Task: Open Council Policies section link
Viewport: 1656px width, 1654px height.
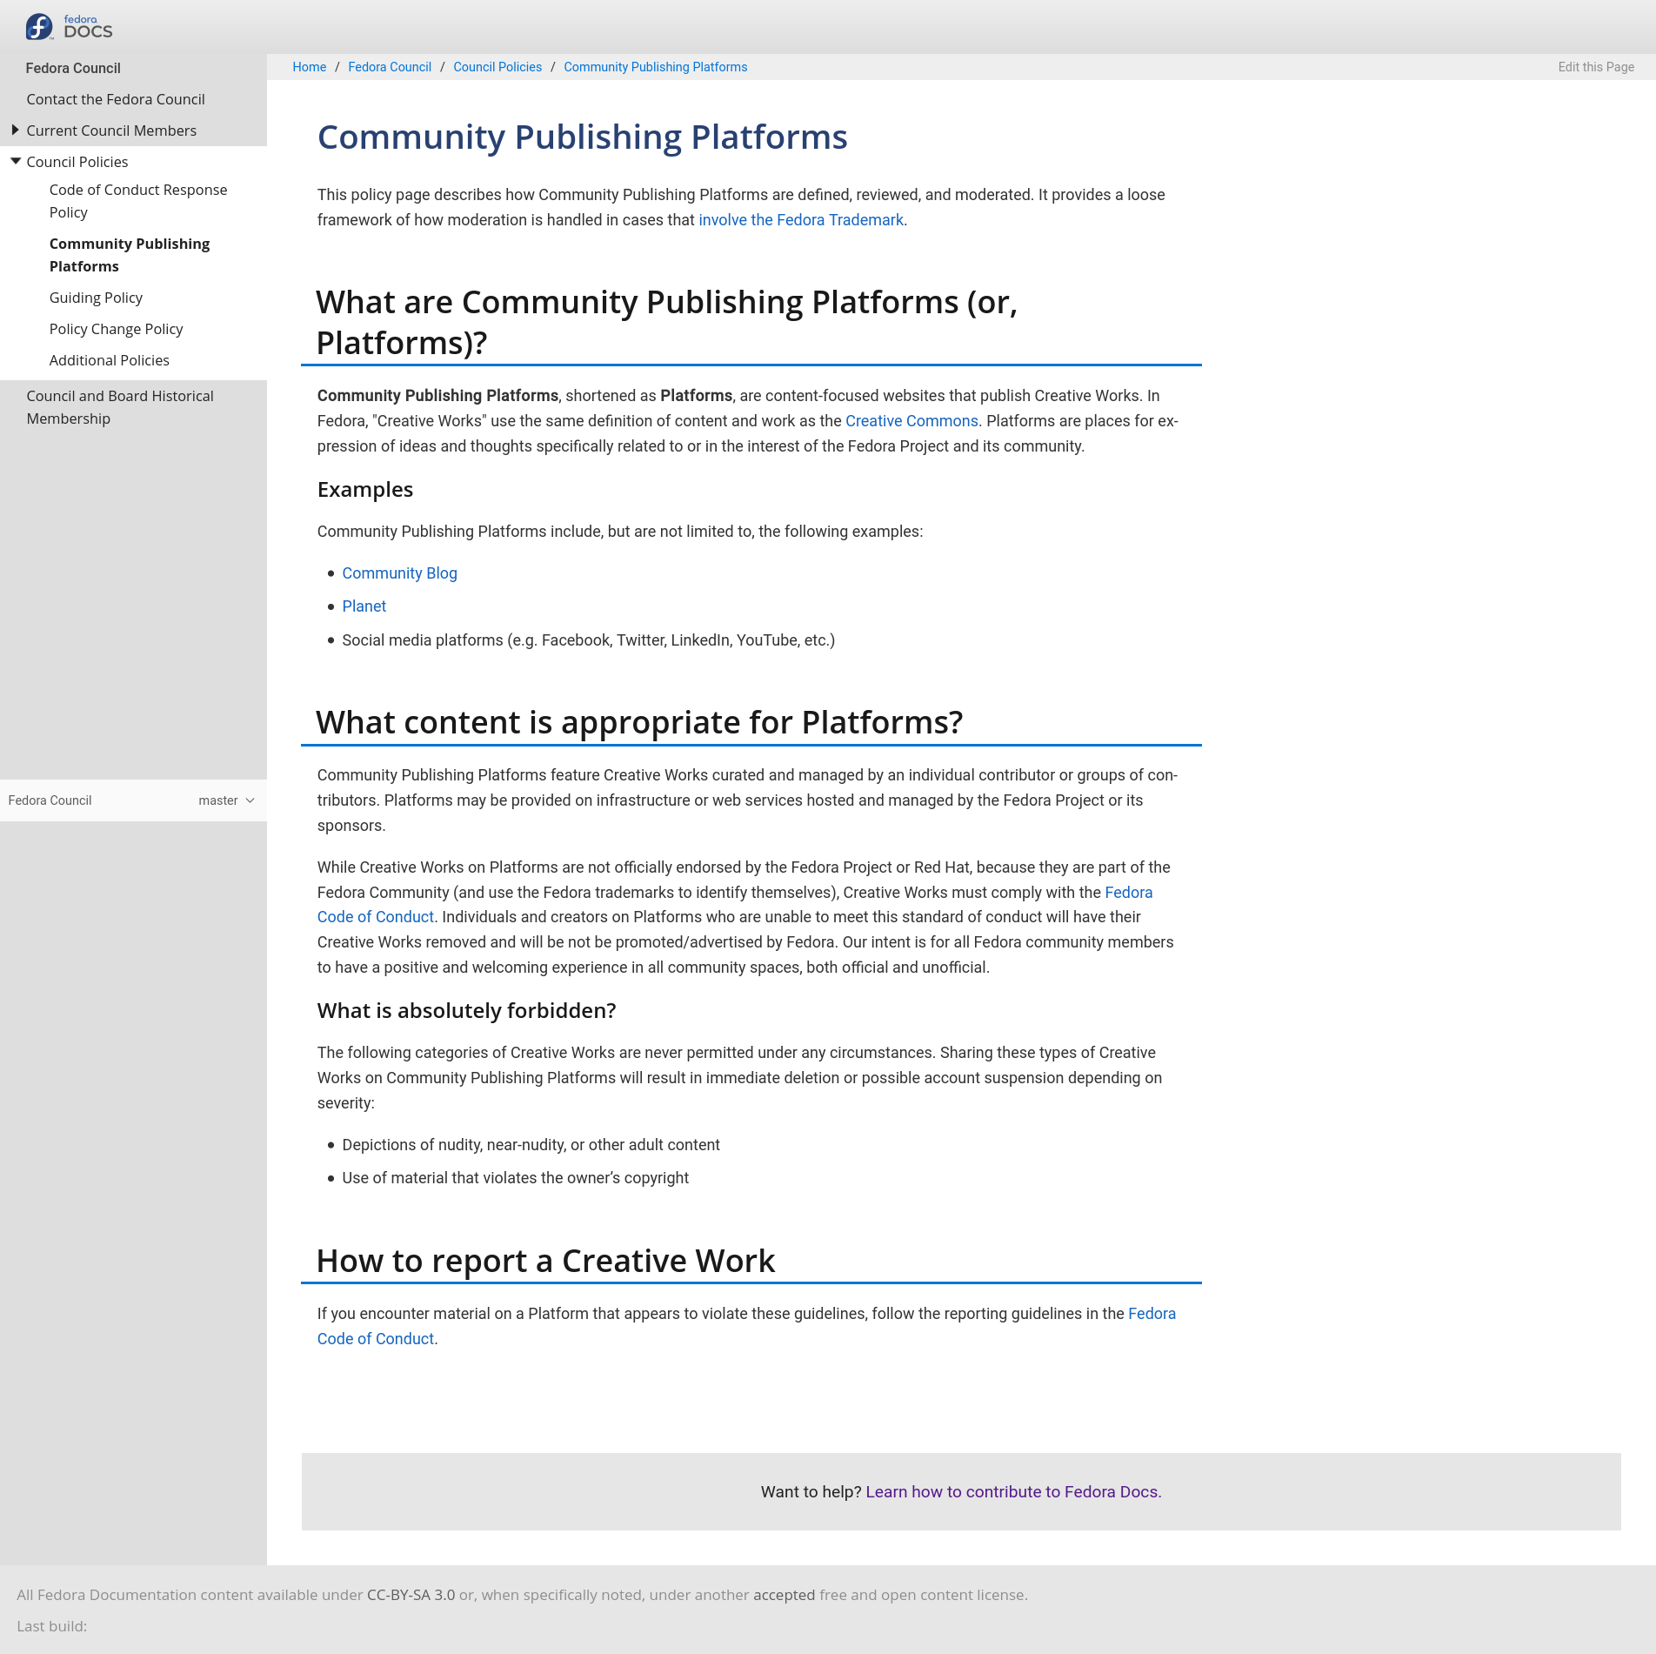Action: [x=77, y=162]
